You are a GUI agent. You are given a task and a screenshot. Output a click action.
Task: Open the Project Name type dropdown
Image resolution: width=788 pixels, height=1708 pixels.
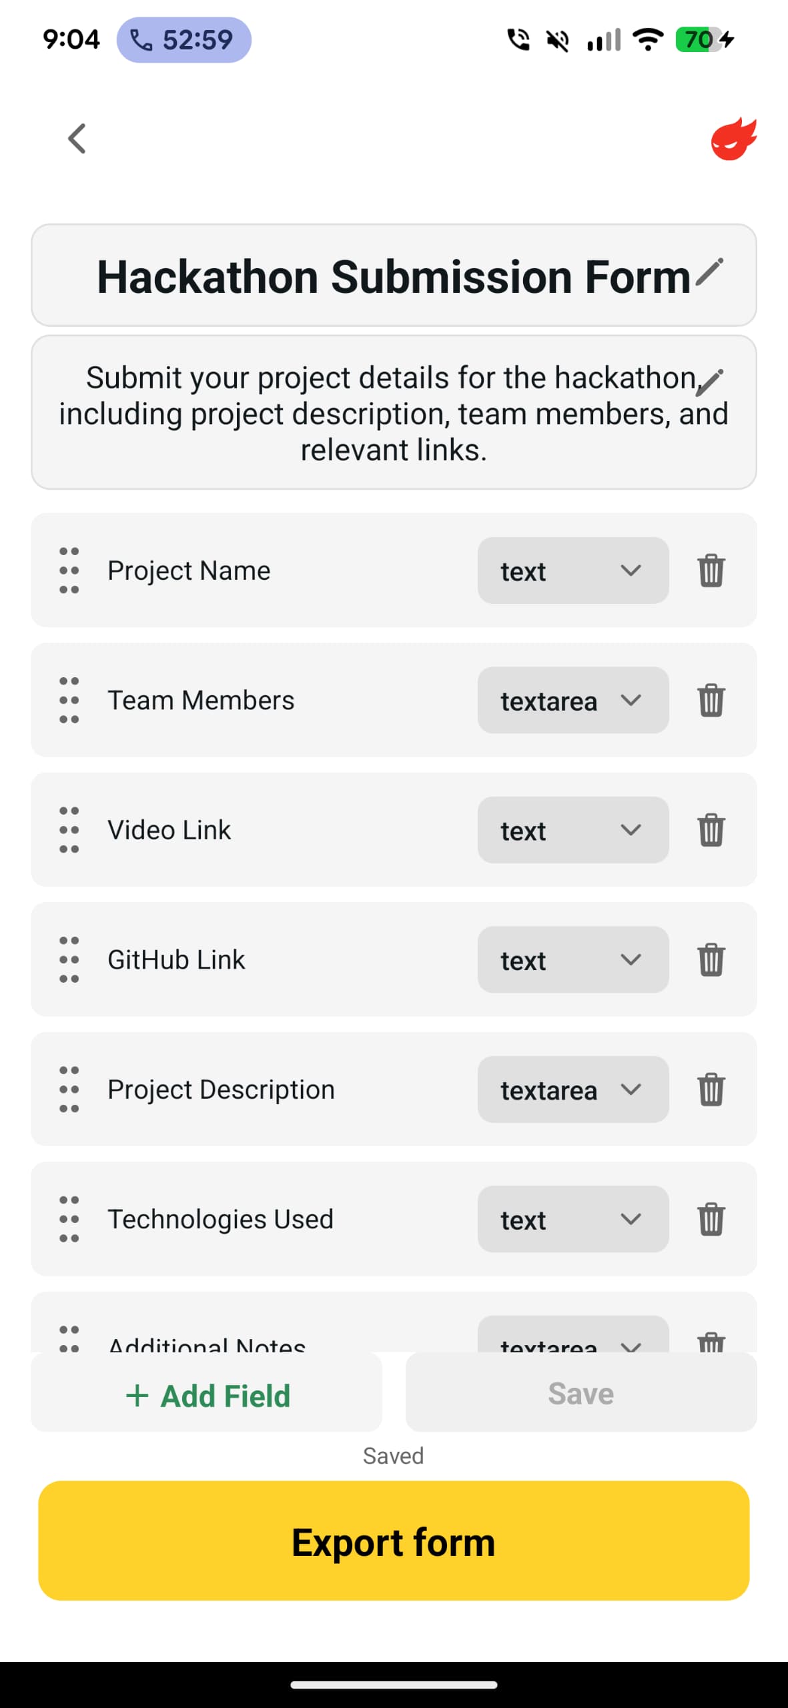pyautogui.click(x=572, y=570)
